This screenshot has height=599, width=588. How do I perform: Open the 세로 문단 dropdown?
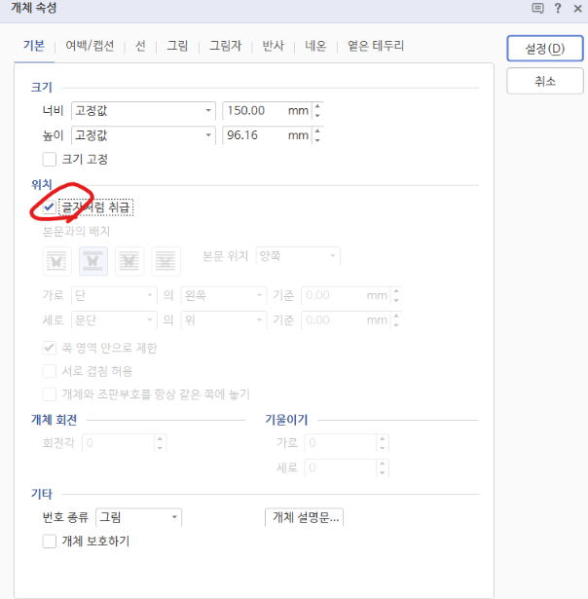point(114,320)
